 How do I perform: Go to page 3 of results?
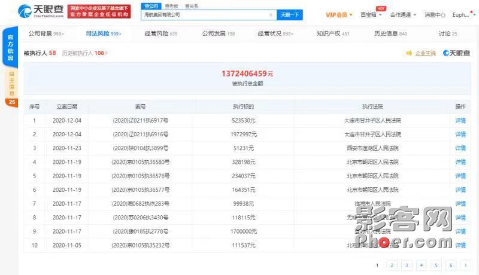point(407,265)
